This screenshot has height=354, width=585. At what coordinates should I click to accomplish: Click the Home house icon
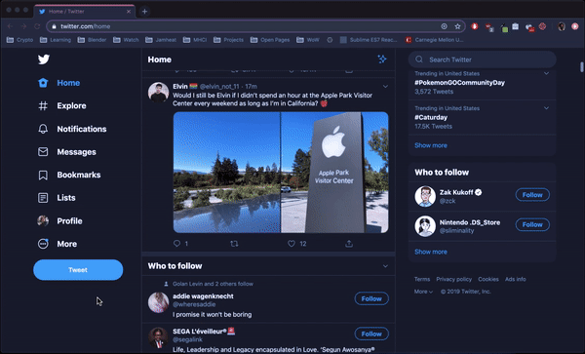click(x=43, y=83)
